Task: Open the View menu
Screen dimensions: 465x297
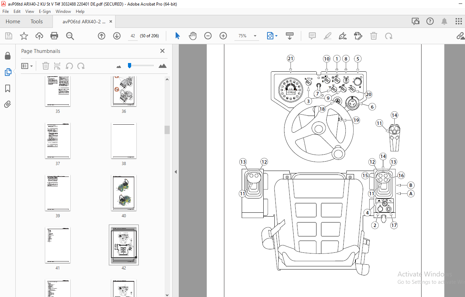Action: click(x=30, y=11)
